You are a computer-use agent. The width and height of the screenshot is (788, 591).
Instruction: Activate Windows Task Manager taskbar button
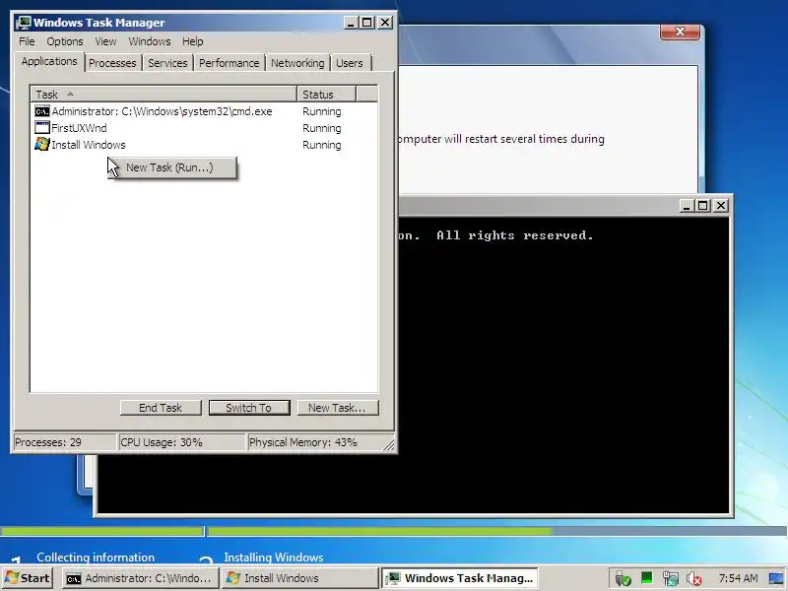(x=459, y=578)
